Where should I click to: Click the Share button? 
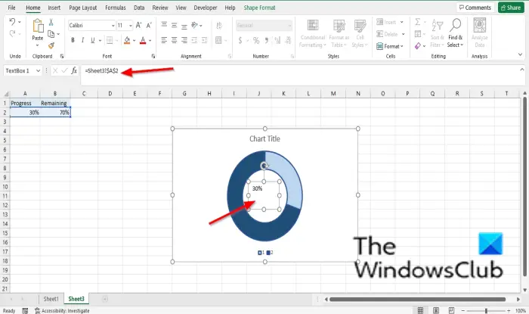pos(511,8)
